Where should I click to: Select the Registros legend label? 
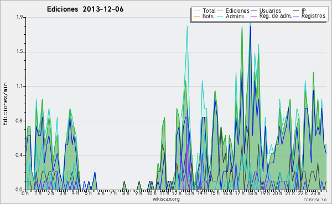pos(313,16)
